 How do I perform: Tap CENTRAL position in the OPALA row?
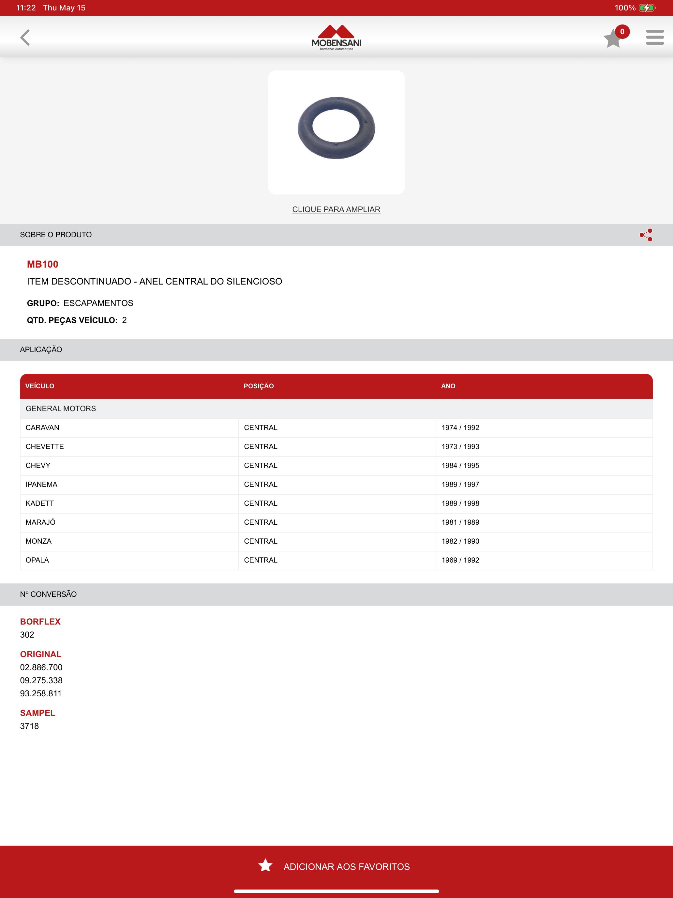coord(337,560)
